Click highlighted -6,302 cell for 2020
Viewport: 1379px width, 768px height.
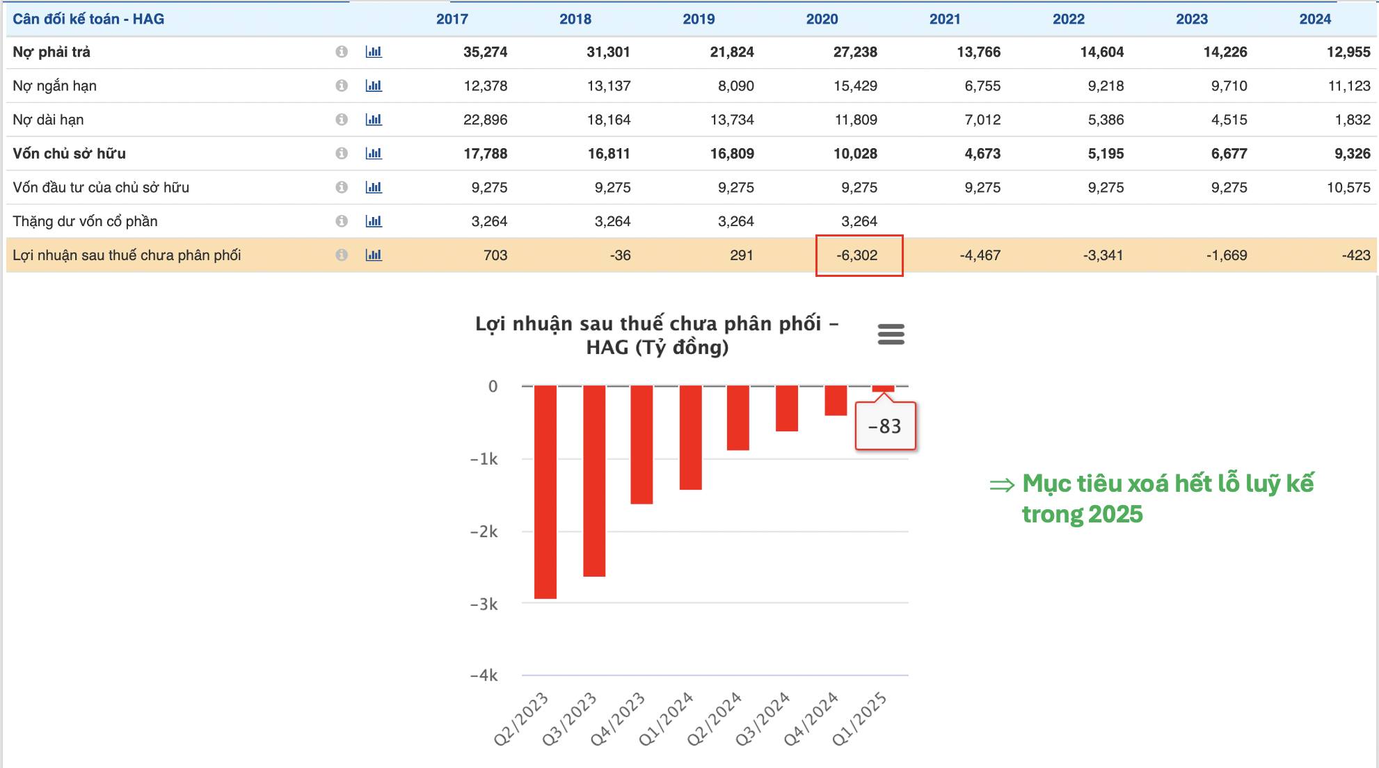[859, 255]
